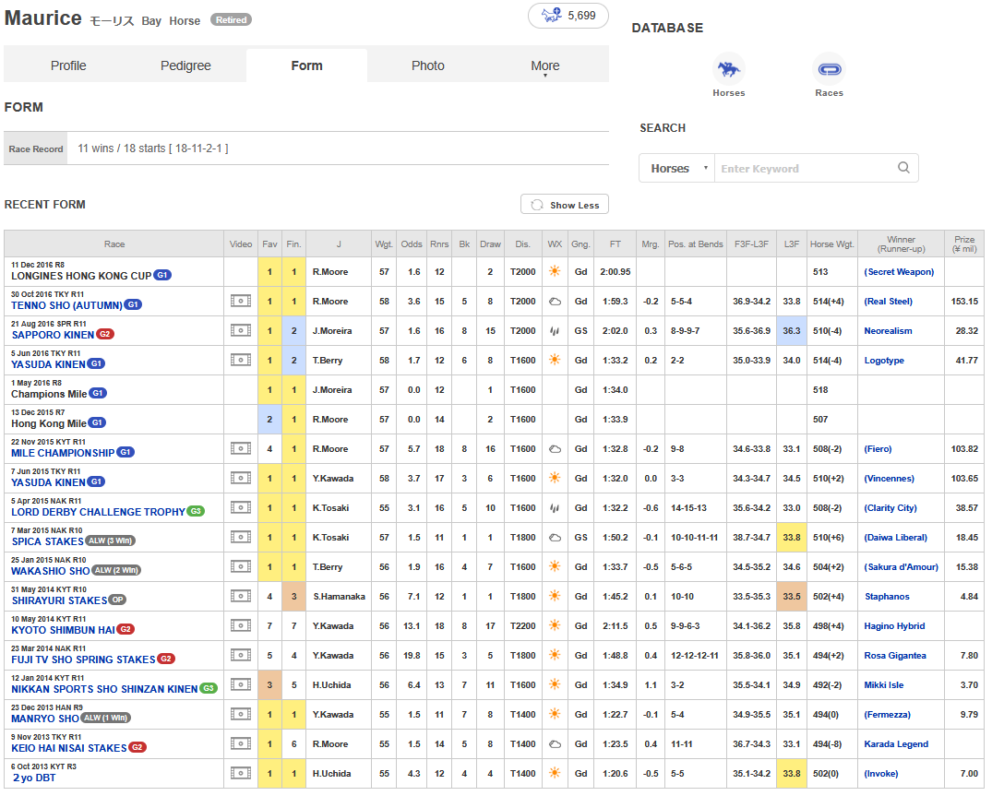Open winner Rosa Gigantea link
Image resolution: width=992 pixels, height=796 pixels.
[894, 655]
